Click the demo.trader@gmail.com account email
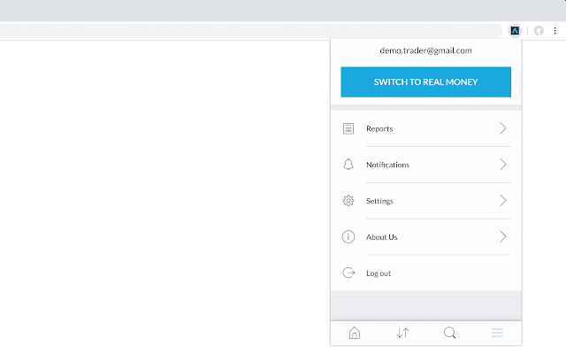566x354 pixels. pyautogui.click(x=425, y=51)
